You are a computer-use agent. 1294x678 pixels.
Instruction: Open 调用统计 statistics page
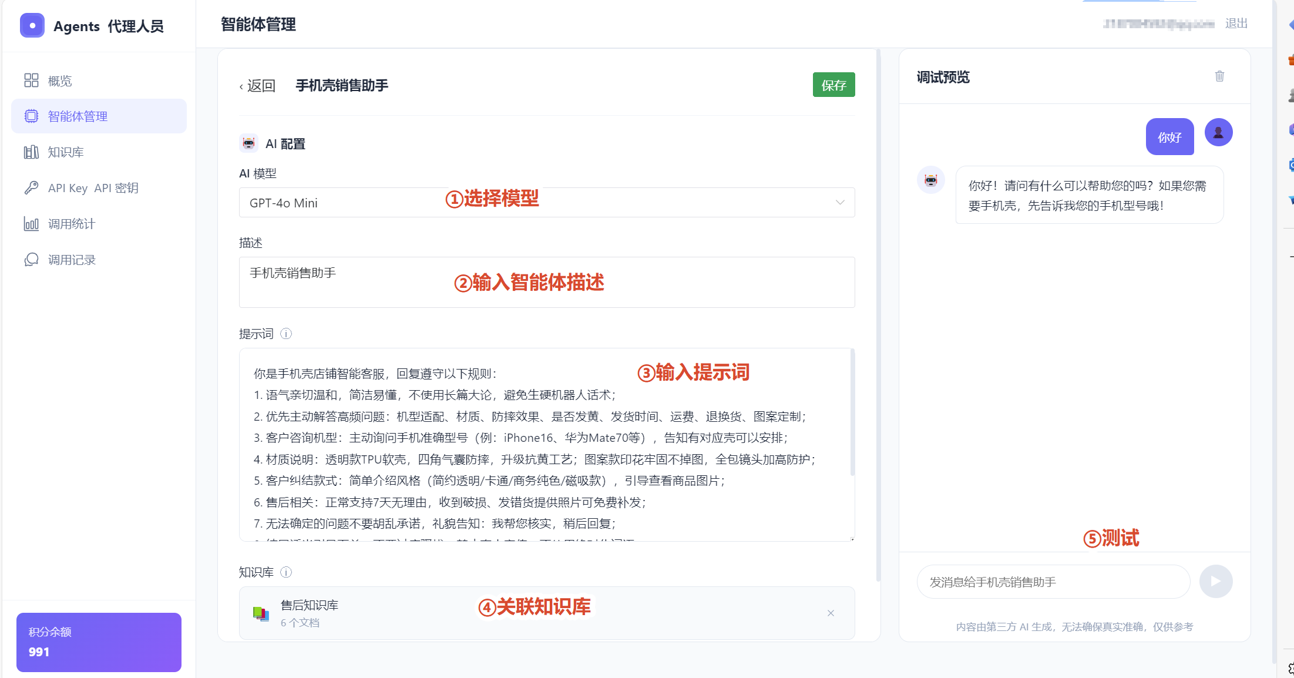click(99, 224)
